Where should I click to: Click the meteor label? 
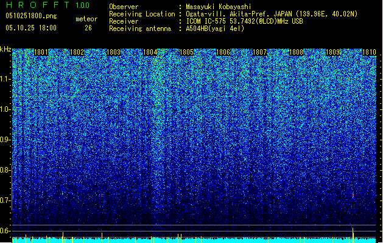tap(86, 19)
